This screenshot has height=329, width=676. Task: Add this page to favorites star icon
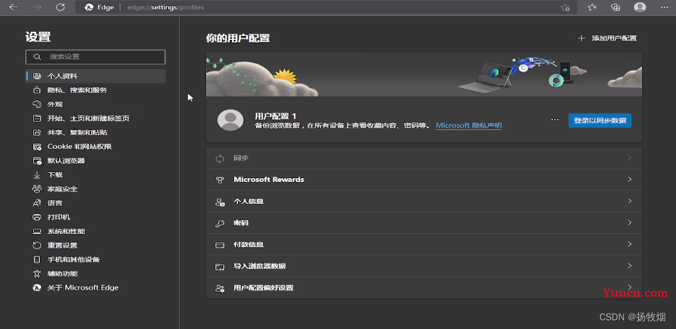click(x=565, y=7)
